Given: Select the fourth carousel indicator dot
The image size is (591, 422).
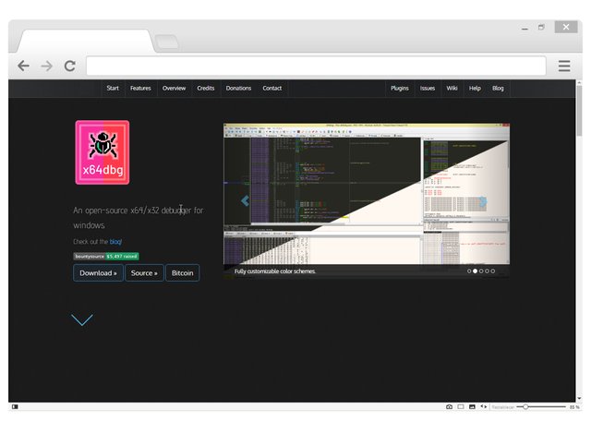Looking at the screenshot, I should [487, 271].
